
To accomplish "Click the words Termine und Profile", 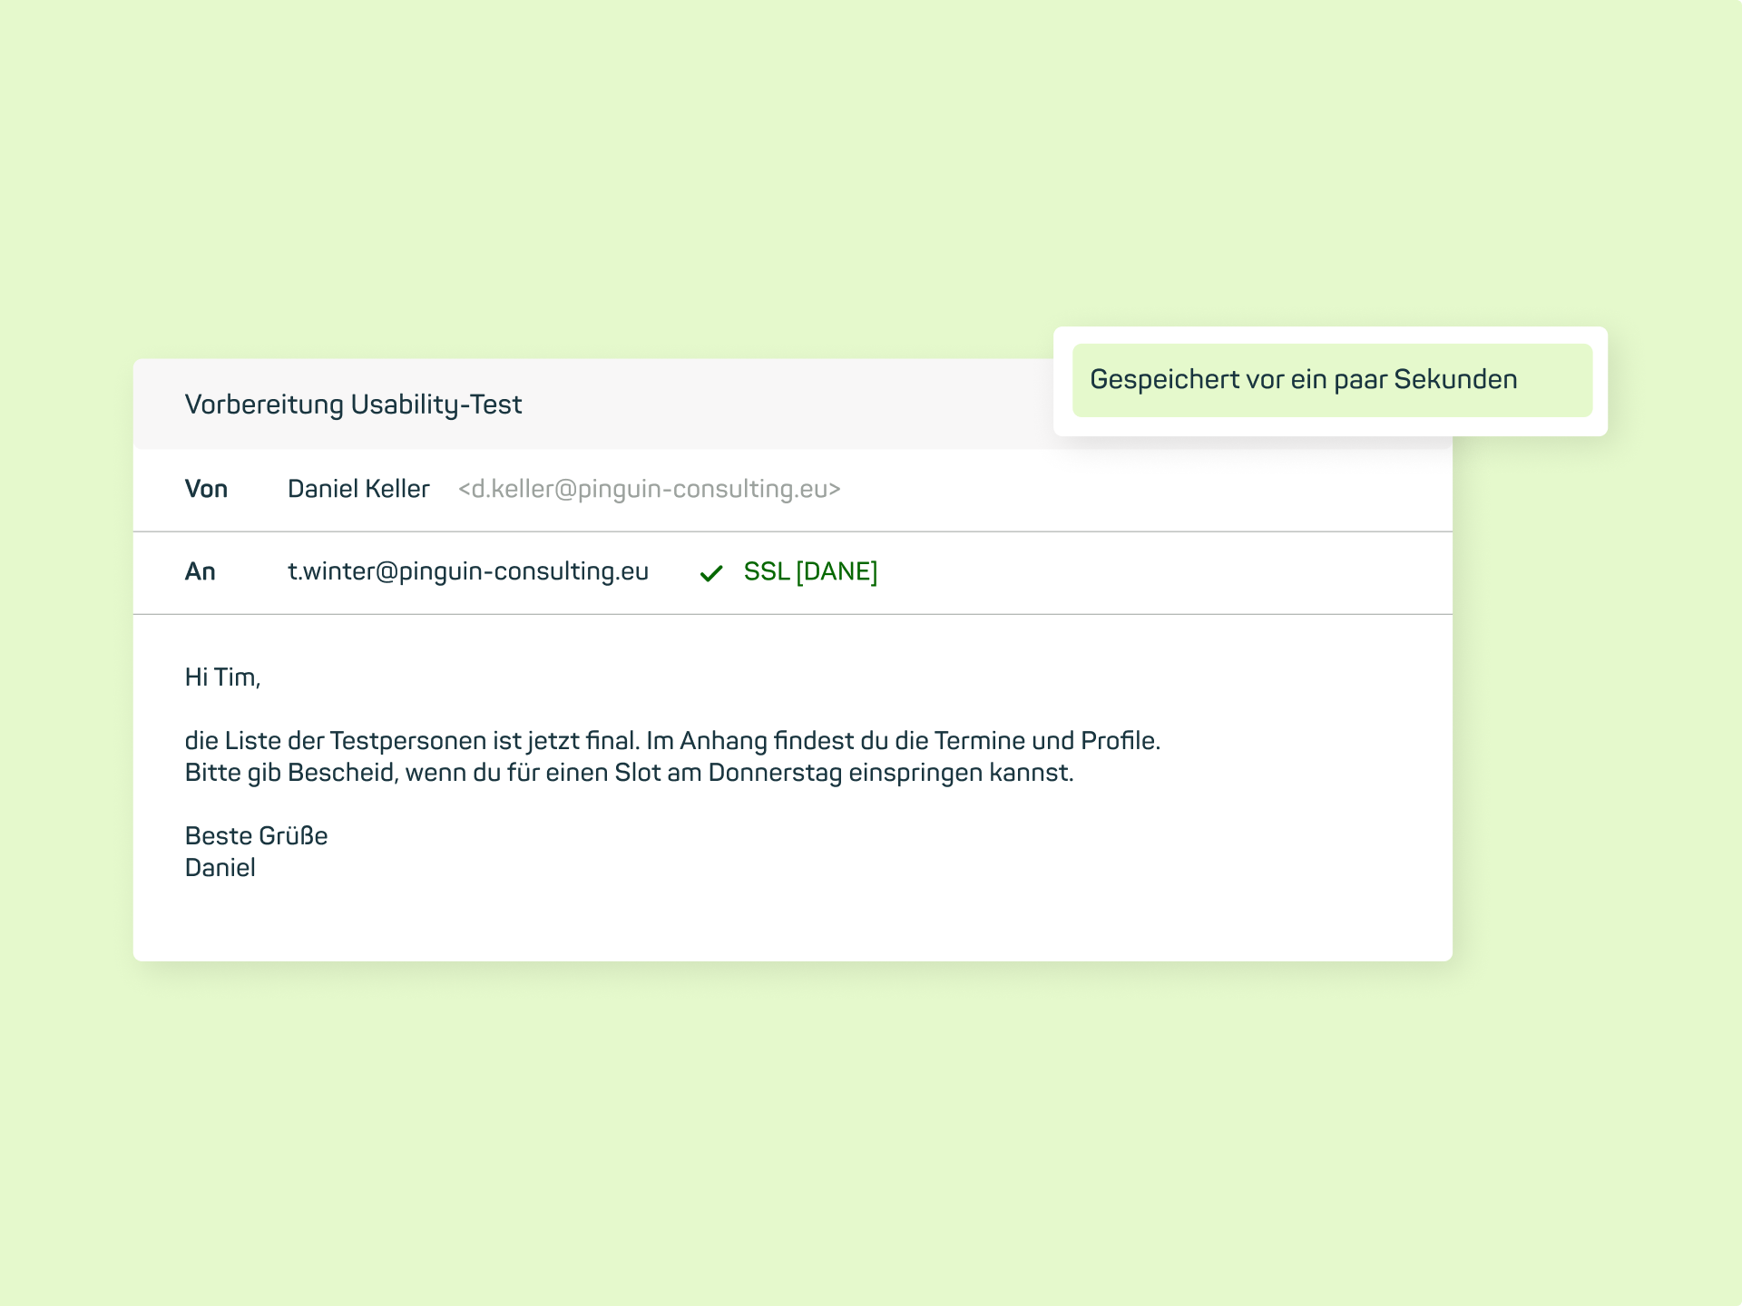I will click(1047, 741).
